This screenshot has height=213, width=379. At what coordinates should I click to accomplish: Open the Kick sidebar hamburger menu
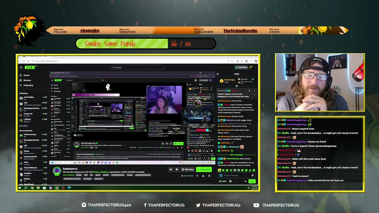(x=21, y=67)
